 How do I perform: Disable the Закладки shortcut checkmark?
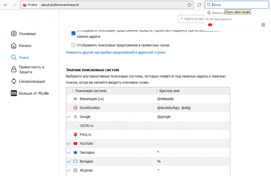(x=69, y=153)
